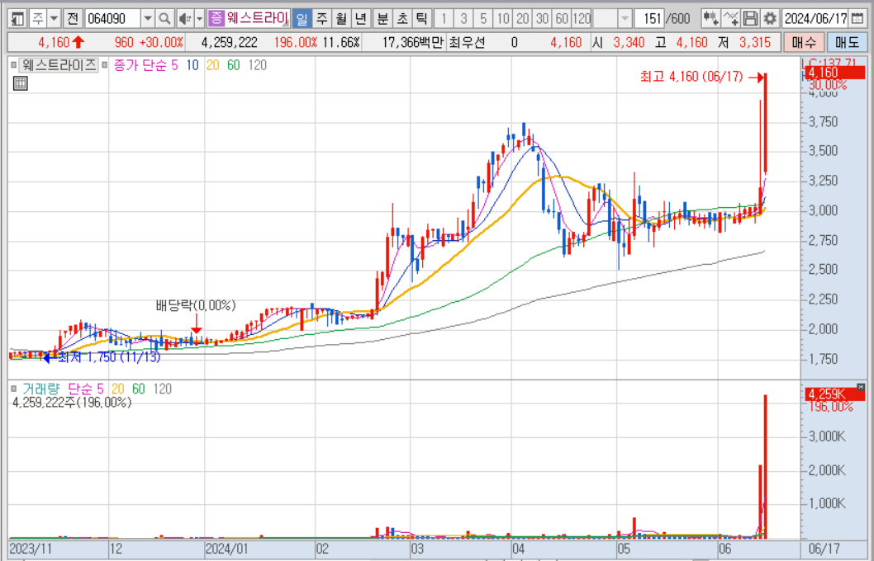Click the 매도 sell button
This screenshot has width=874, height=561.
point(847,42)
